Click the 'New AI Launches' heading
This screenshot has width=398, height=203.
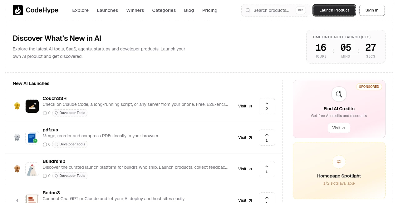(31, 83)
